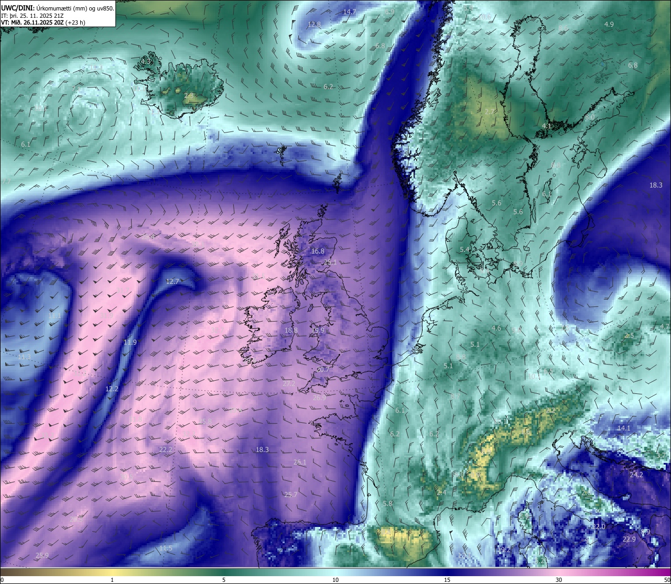Click the 27.2 value southwest of Britain
Image resolution: width=671 pixels, height=584 pixels.
(289, 384)
